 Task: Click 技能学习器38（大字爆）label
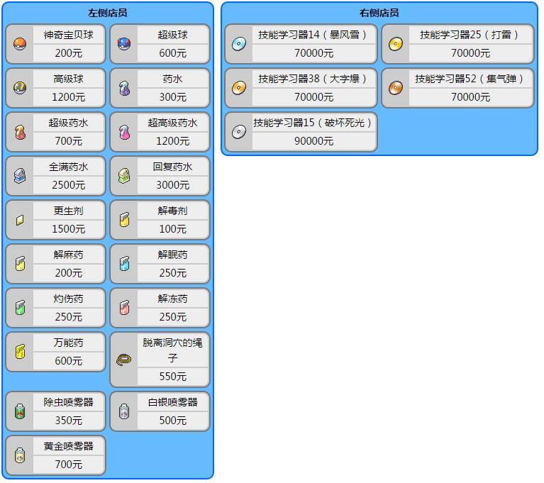tap(313, 79)
